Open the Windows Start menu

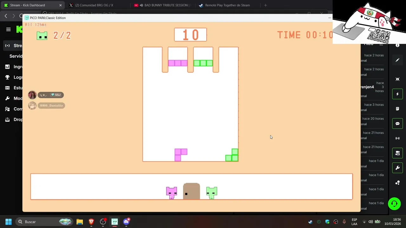click(x=9, y=222)
